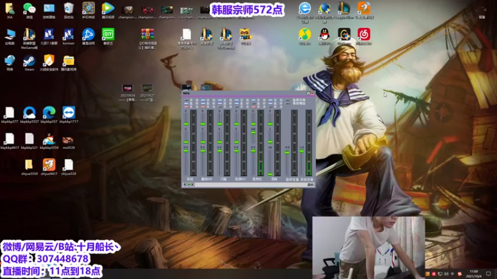The width and height of the screenshot is (497, 279).
Task: Toggle the 监听 switch on 系统 channel
Action: pos(186,104)
